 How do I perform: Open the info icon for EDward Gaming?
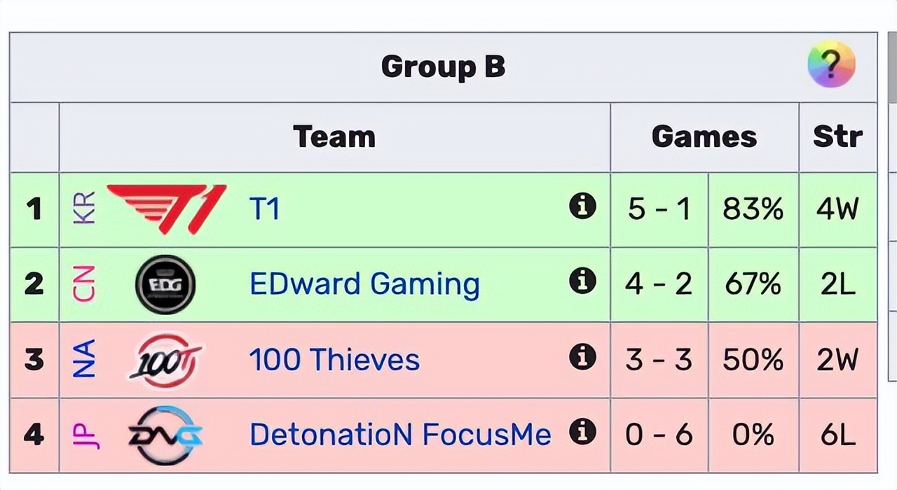(x=582, y=283)
